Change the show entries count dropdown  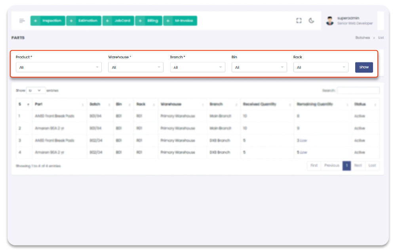tap(36, 90)
